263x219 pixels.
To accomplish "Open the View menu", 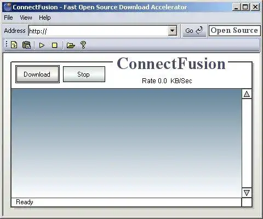I will coord(26,18).
